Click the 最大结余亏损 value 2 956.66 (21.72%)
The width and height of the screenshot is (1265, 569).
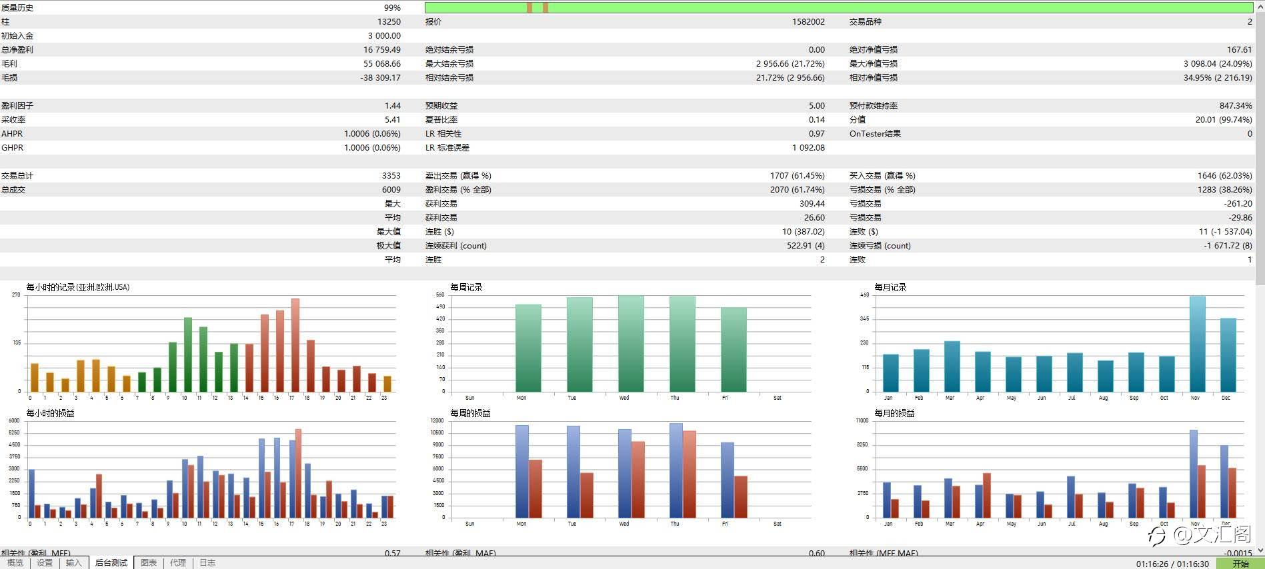(x=790, y=64)
